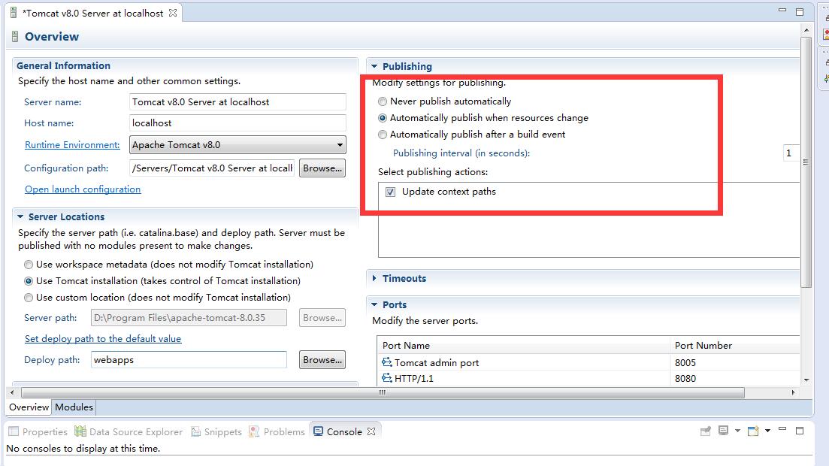829x466 pixels.
Task: Click the Tomcat admin port row icon
Action: [x=387, y=362]
